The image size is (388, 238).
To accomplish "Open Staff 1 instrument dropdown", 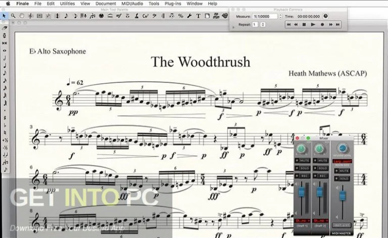I will click(x=304, y=221).
